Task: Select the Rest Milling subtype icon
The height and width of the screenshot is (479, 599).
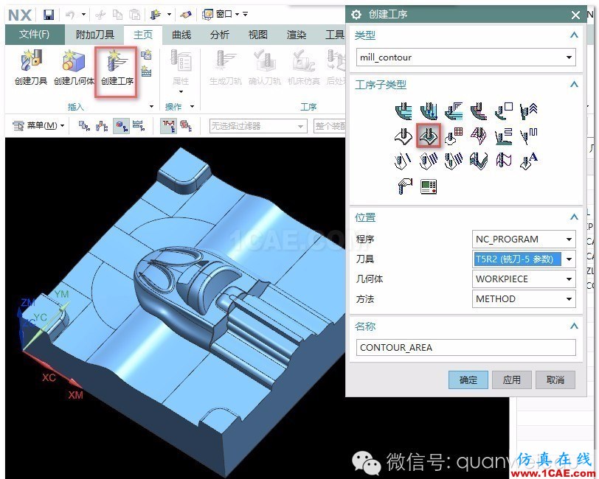Action: 478,111
